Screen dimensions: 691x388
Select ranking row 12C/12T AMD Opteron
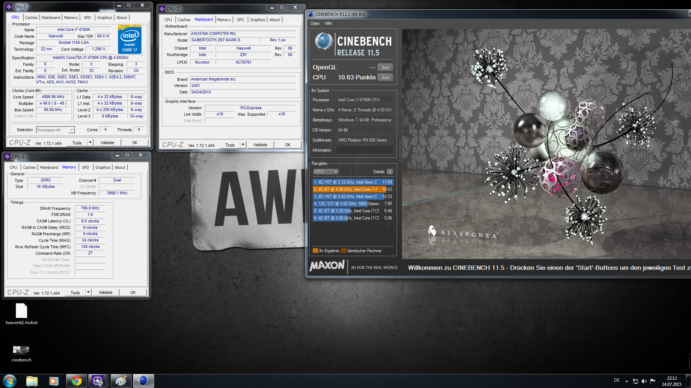(x=353, y=204)
